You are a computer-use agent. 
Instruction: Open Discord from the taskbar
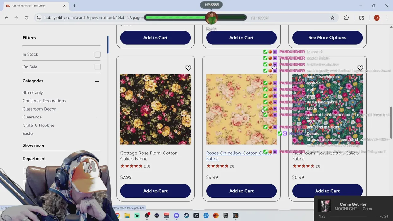click(177, 215)
